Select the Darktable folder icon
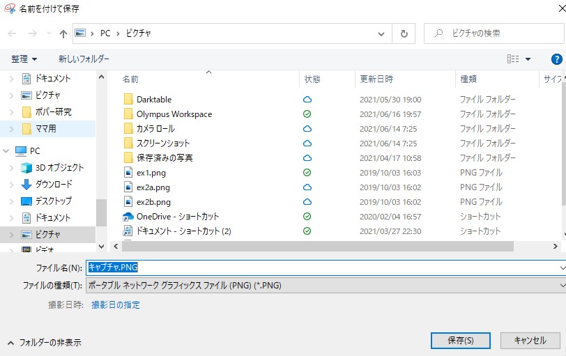Image resolution: width=566 pixels, height=356 pixels. click(128, 99)
